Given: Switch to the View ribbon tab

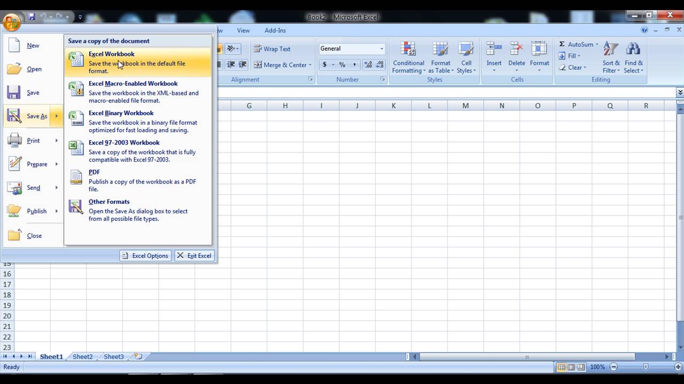Looking at the screenshot, I should [x=243, y=30].
